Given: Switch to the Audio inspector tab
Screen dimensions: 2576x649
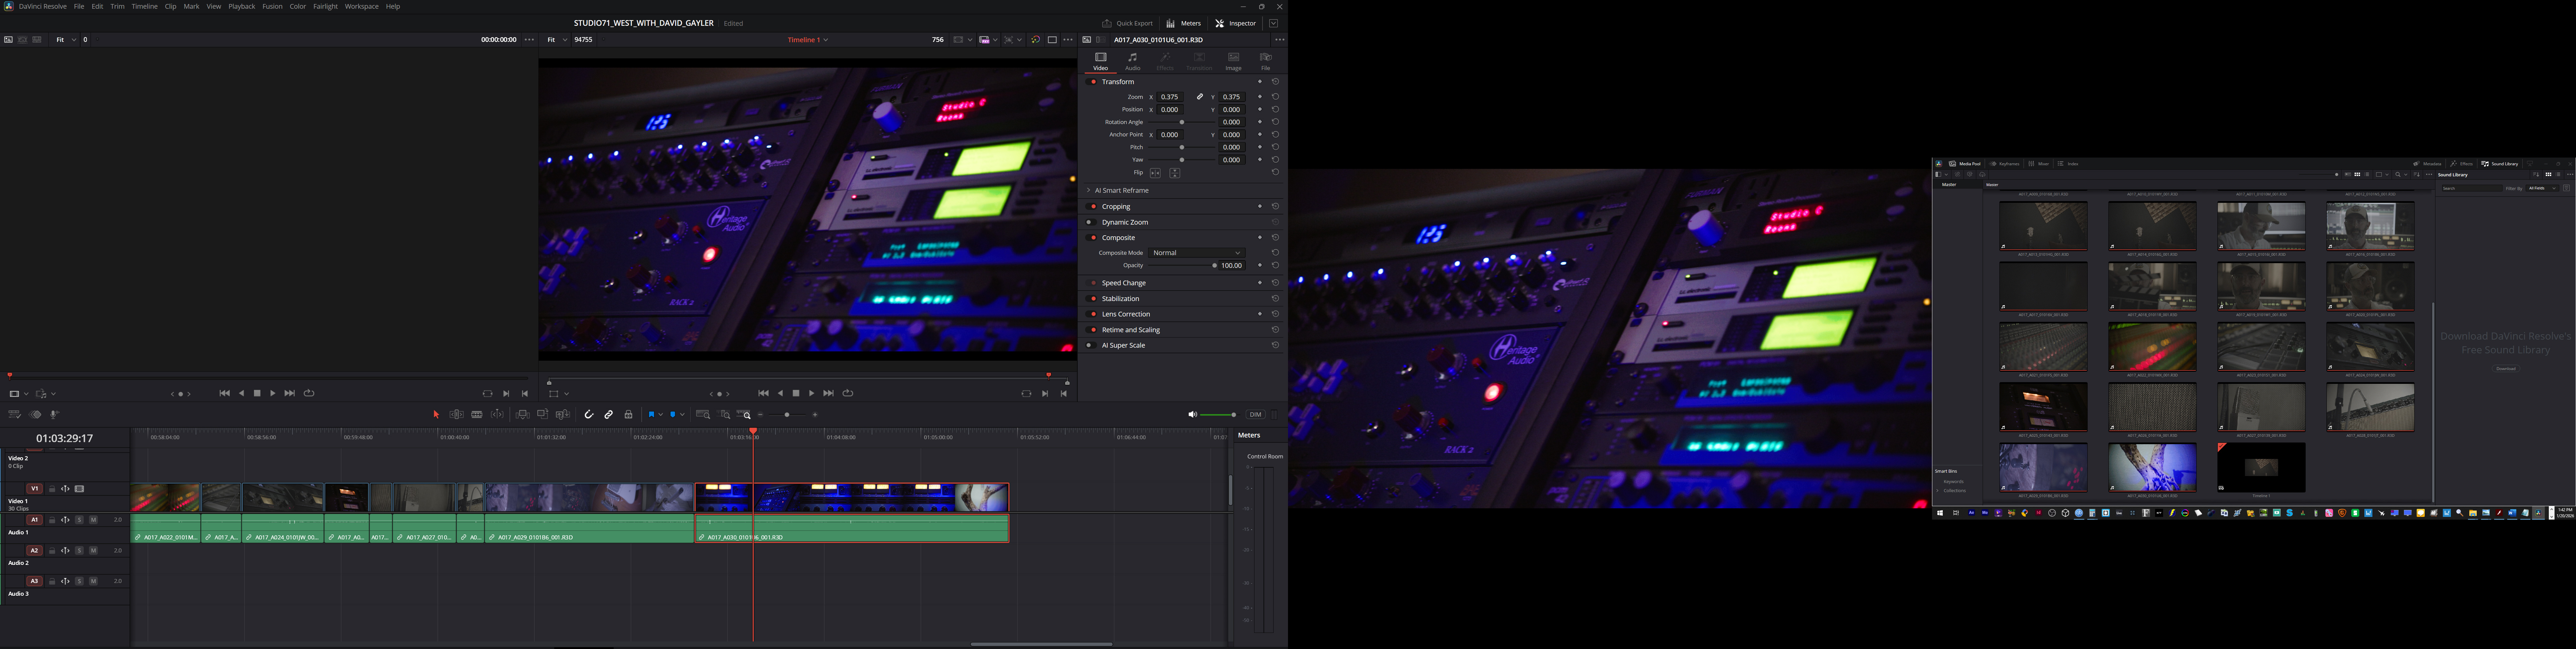Looking at the screenshot, I should (x=1133, y=61).
